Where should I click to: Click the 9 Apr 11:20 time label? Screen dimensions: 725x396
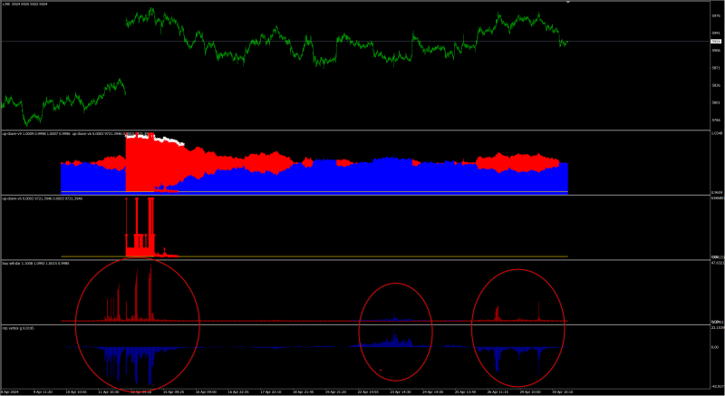[43, 391]
